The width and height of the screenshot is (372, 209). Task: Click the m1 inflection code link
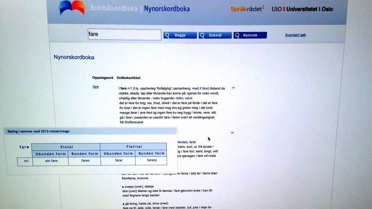130,88
